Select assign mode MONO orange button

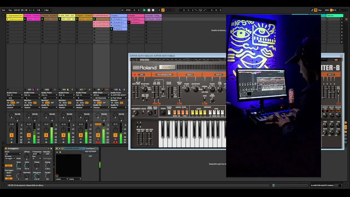pyautogui.click(x=175, y=112)
